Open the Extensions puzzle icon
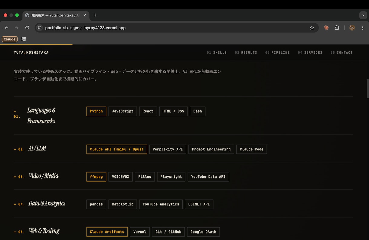Screen dimensions: 369x240 (337, 28)
